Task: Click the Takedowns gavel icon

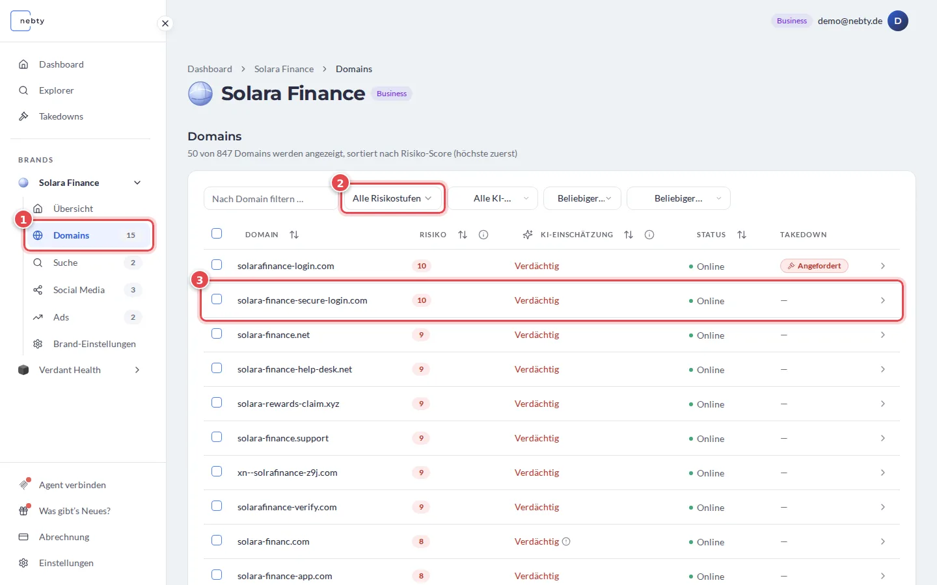Action: click(23, 116)
